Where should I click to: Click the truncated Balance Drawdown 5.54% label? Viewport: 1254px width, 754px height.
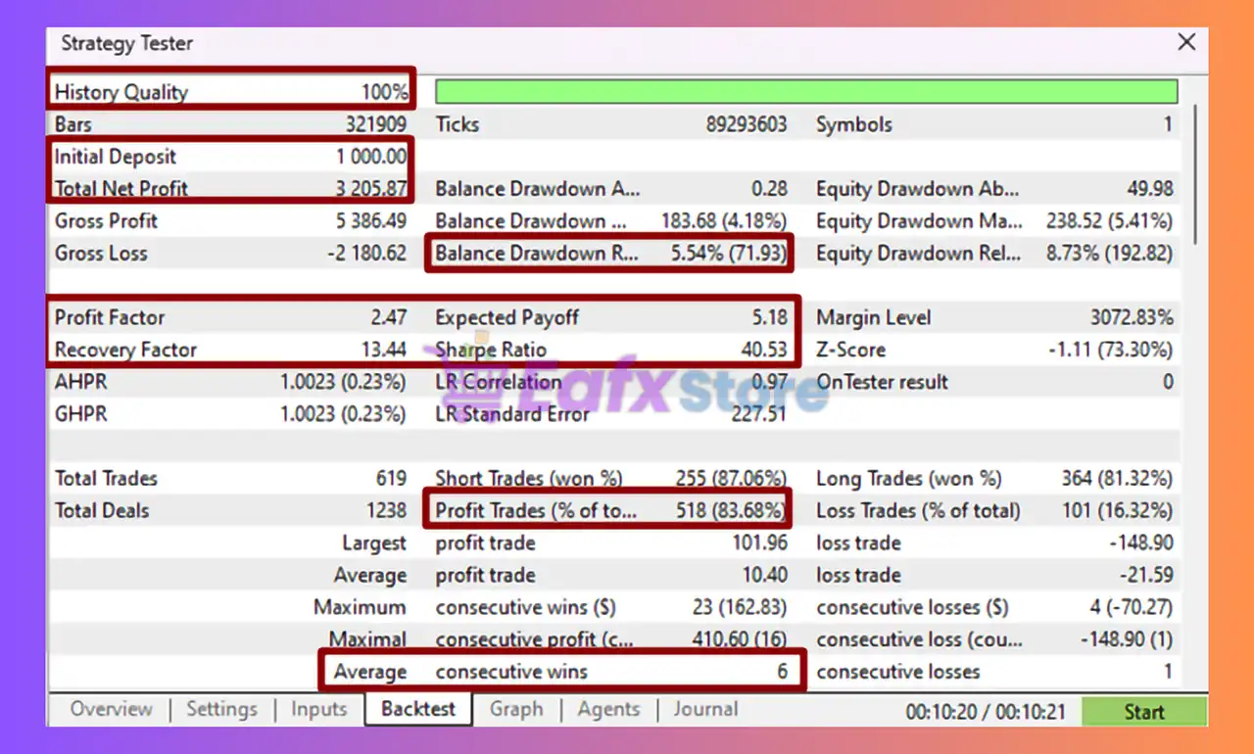[x=537, y=254]
